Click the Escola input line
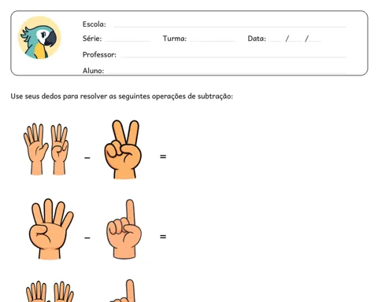 click(230, 27)
